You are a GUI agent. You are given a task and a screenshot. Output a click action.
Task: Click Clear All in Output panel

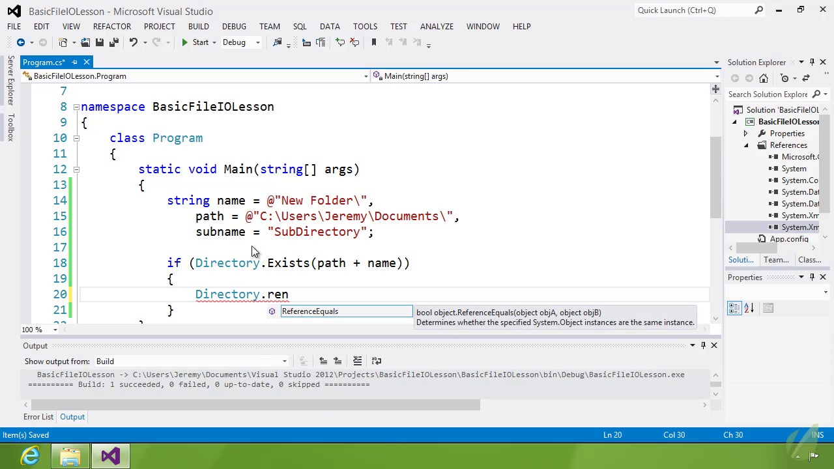click(x=357, y=361)
